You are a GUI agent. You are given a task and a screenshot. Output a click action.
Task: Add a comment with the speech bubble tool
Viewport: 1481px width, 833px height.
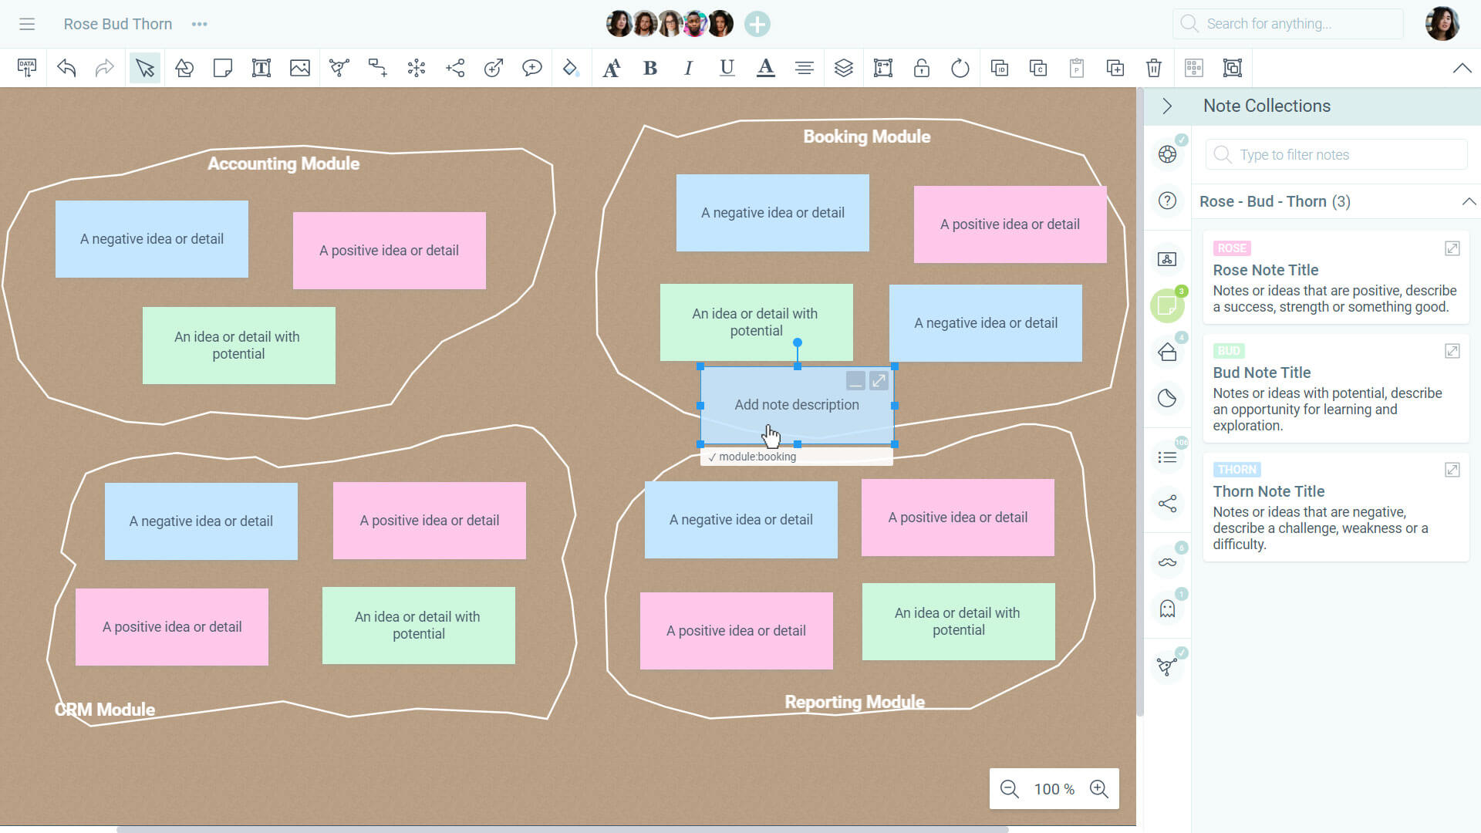532,68
